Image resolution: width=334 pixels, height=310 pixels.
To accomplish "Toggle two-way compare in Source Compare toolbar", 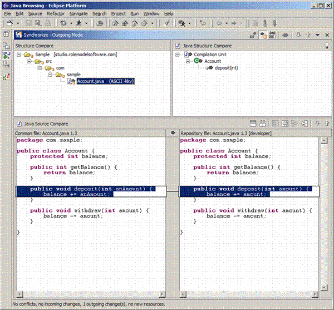I will pos(263,123).
